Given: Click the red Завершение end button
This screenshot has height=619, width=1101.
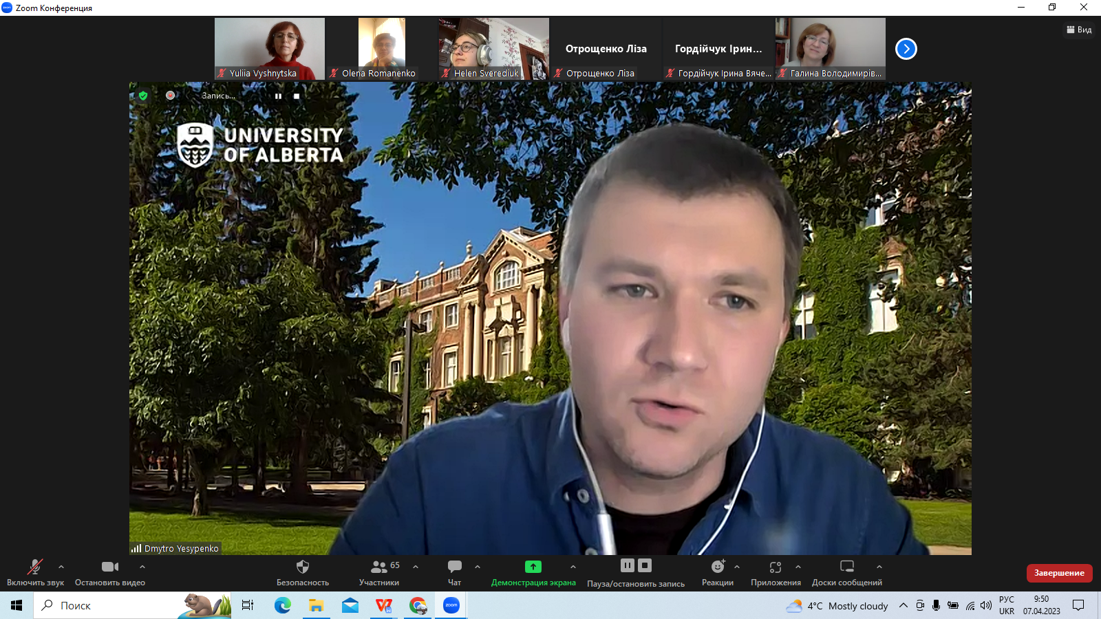Looking at the screenshot, I should coord(1059,573).
